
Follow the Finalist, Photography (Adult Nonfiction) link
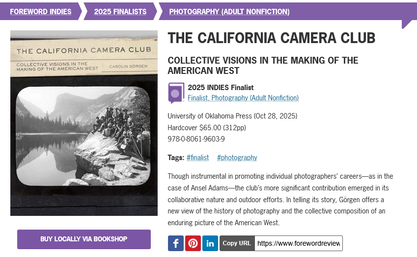(x=243, y=98)
